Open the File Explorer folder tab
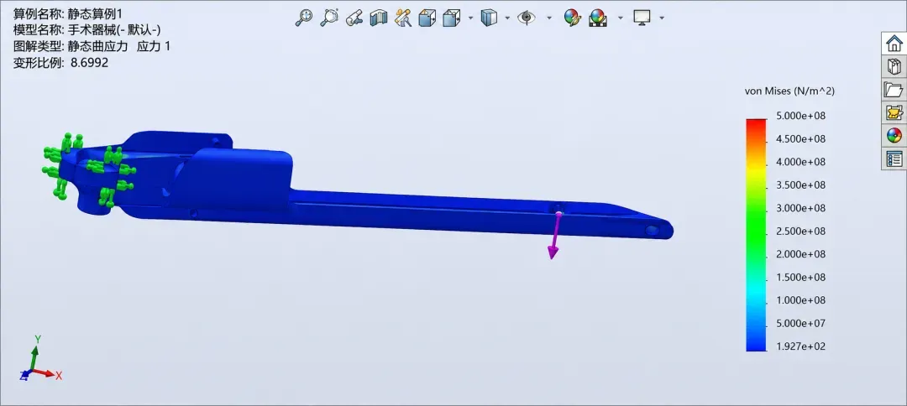Screen dimensions: 907x406 [894, 90]
